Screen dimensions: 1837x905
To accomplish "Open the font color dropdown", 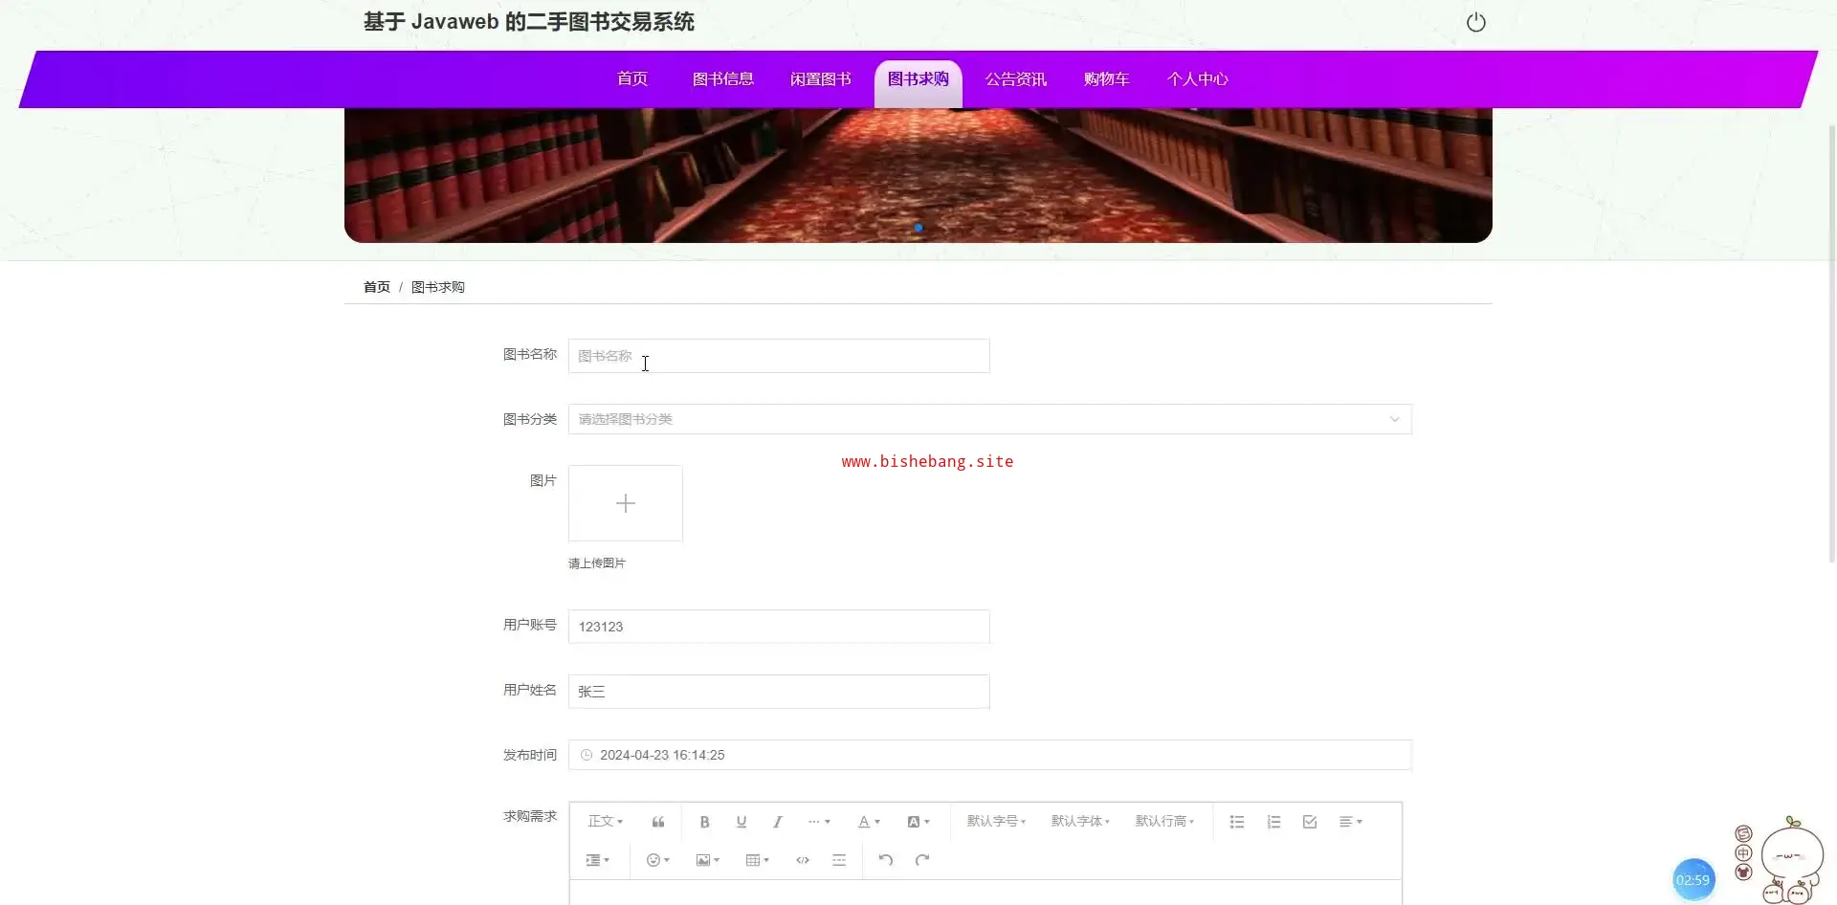I will [869, 822].
